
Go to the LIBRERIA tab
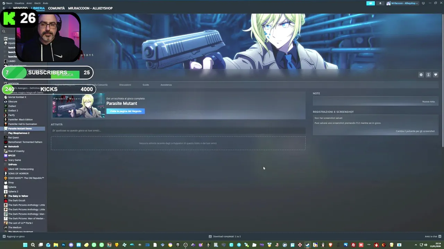click(x=38, y=8)
